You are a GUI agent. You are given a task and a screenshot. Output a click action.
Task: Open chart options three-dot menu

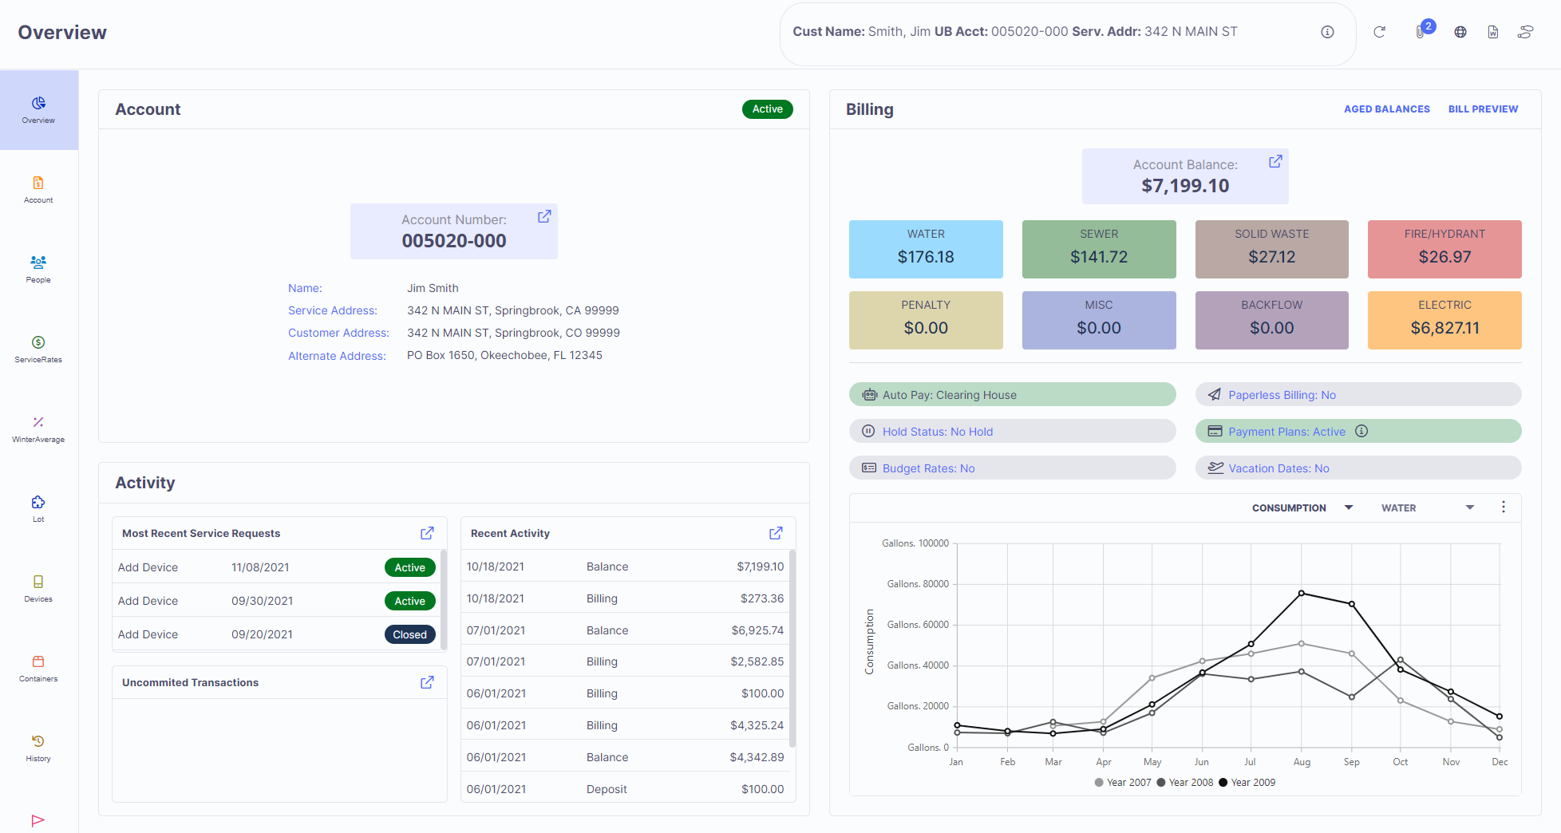1504,507
